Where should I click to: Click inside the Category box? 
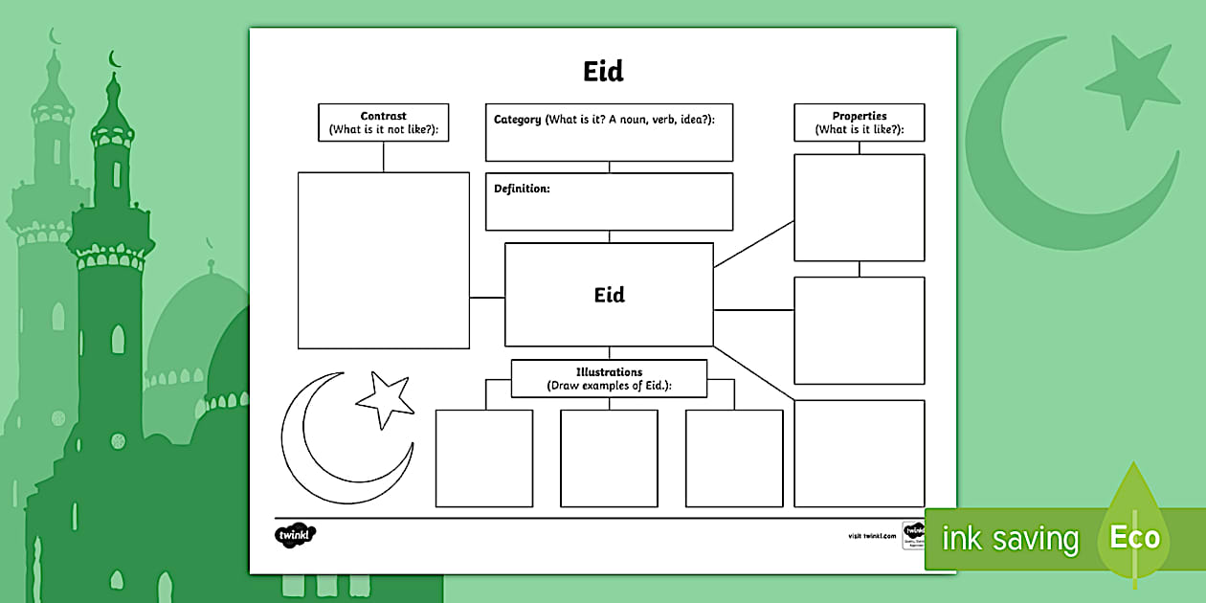[x=609, y=132]
